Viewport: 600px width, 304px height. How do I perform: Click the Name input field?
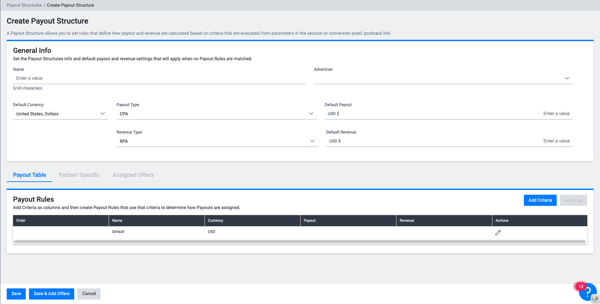(x=159, y=78)
